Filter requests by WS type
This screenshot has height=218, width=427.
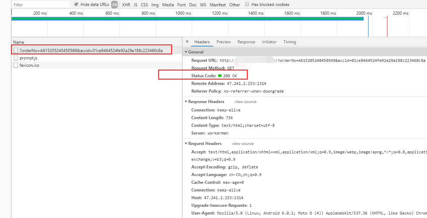[x=203, y=5]
